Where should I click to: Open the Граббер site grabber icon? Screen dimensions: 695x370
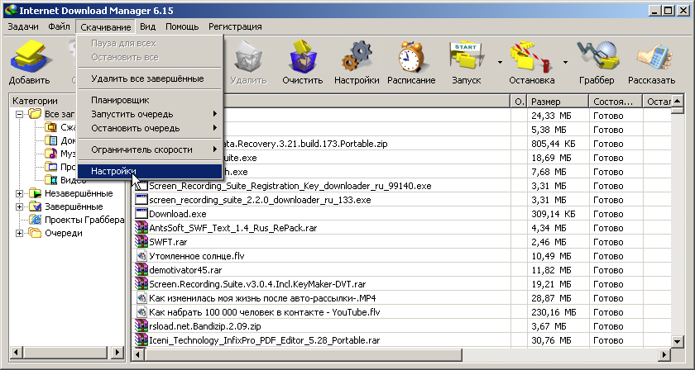tap(597, 56)
